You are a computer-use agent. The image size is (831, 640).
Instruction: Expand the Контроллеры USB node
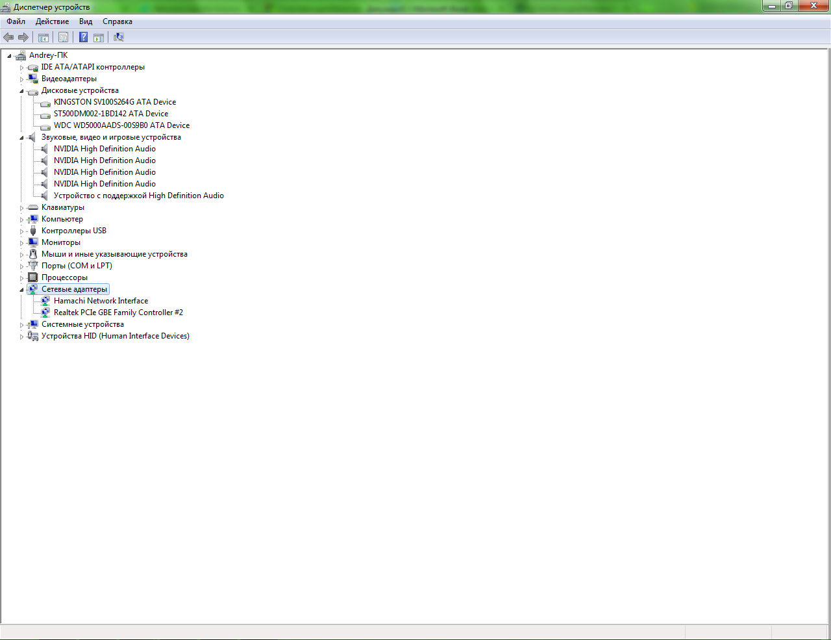pyautogui.click(x=21, y=231)
